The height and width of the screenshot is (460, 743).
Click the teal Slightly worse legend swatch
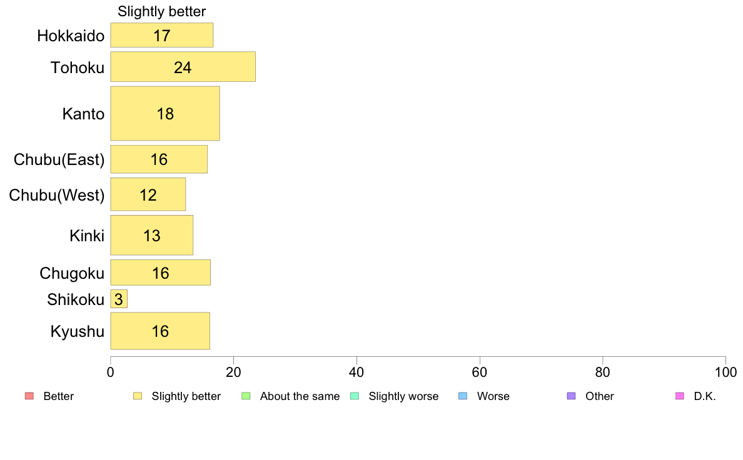pos(355,396)
